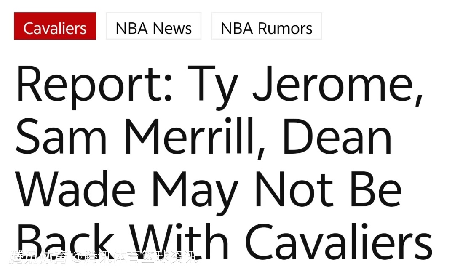Click the word "Not" in the headline
455x272 pixels.
tap(294, 189)
